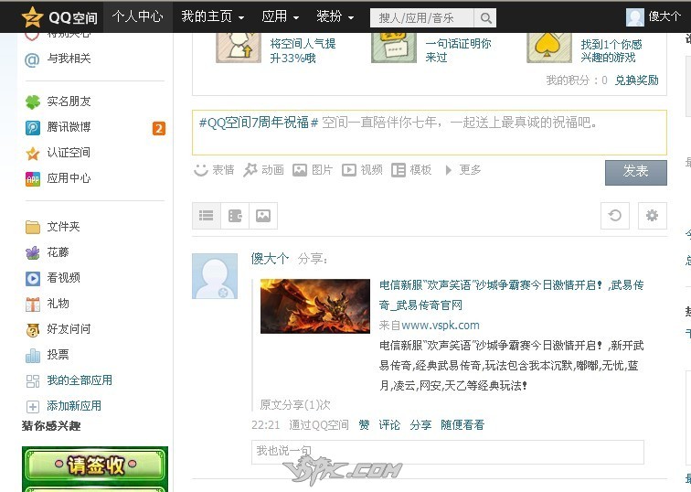Focus the 我也说一句 comment box
The image size is (691, 492).
coord(448,452)
